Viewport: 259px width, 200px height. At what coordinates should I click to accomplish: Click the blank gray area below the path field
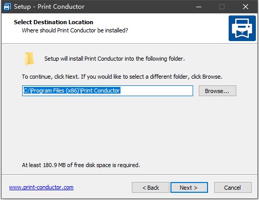click(129, 129)
